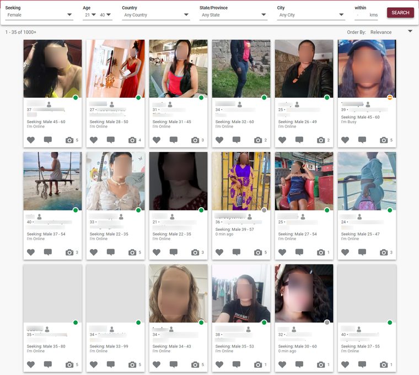
Task: Expand the Any City dropdown
Action: (x=311, y=15)
